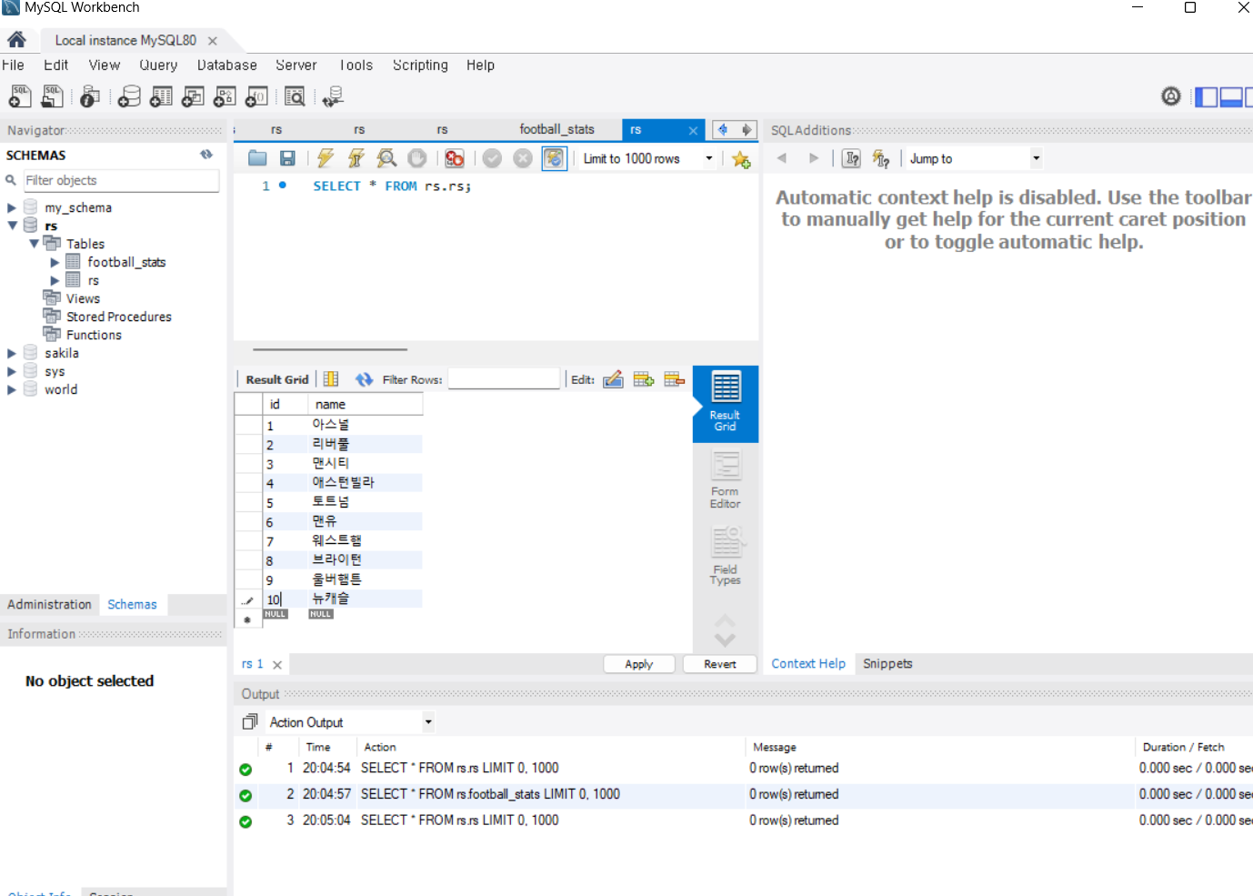Open the Jump to dropdown
The image size is (1253, 896).
1036,158
